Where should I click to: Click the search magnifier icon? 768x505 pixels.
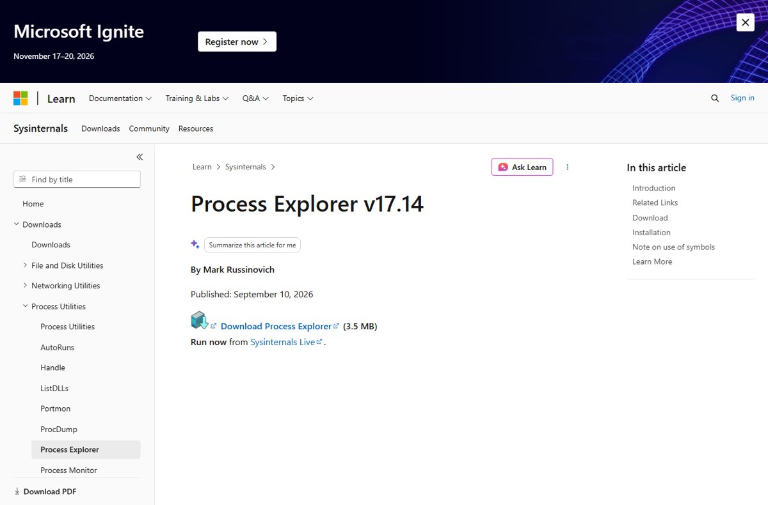715,98
